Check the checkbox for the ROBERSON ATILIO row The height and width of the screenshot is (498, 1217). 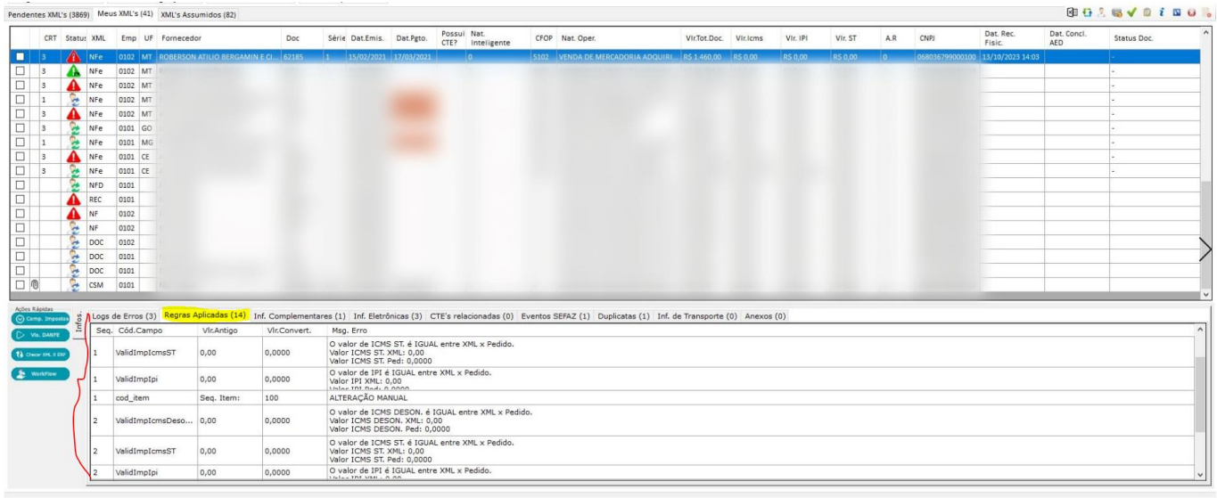tap(21, 57)
